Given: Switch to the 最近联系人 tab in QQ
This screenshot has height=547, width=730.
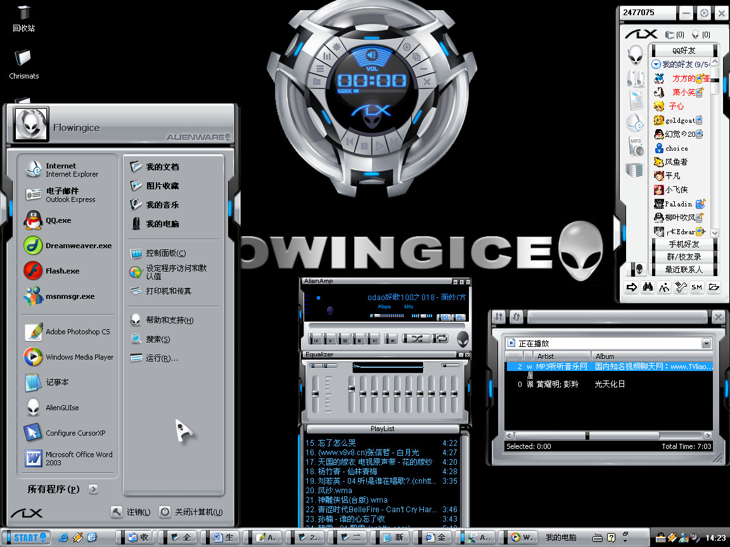Looking at the screenshot, I should pos(684,269).
